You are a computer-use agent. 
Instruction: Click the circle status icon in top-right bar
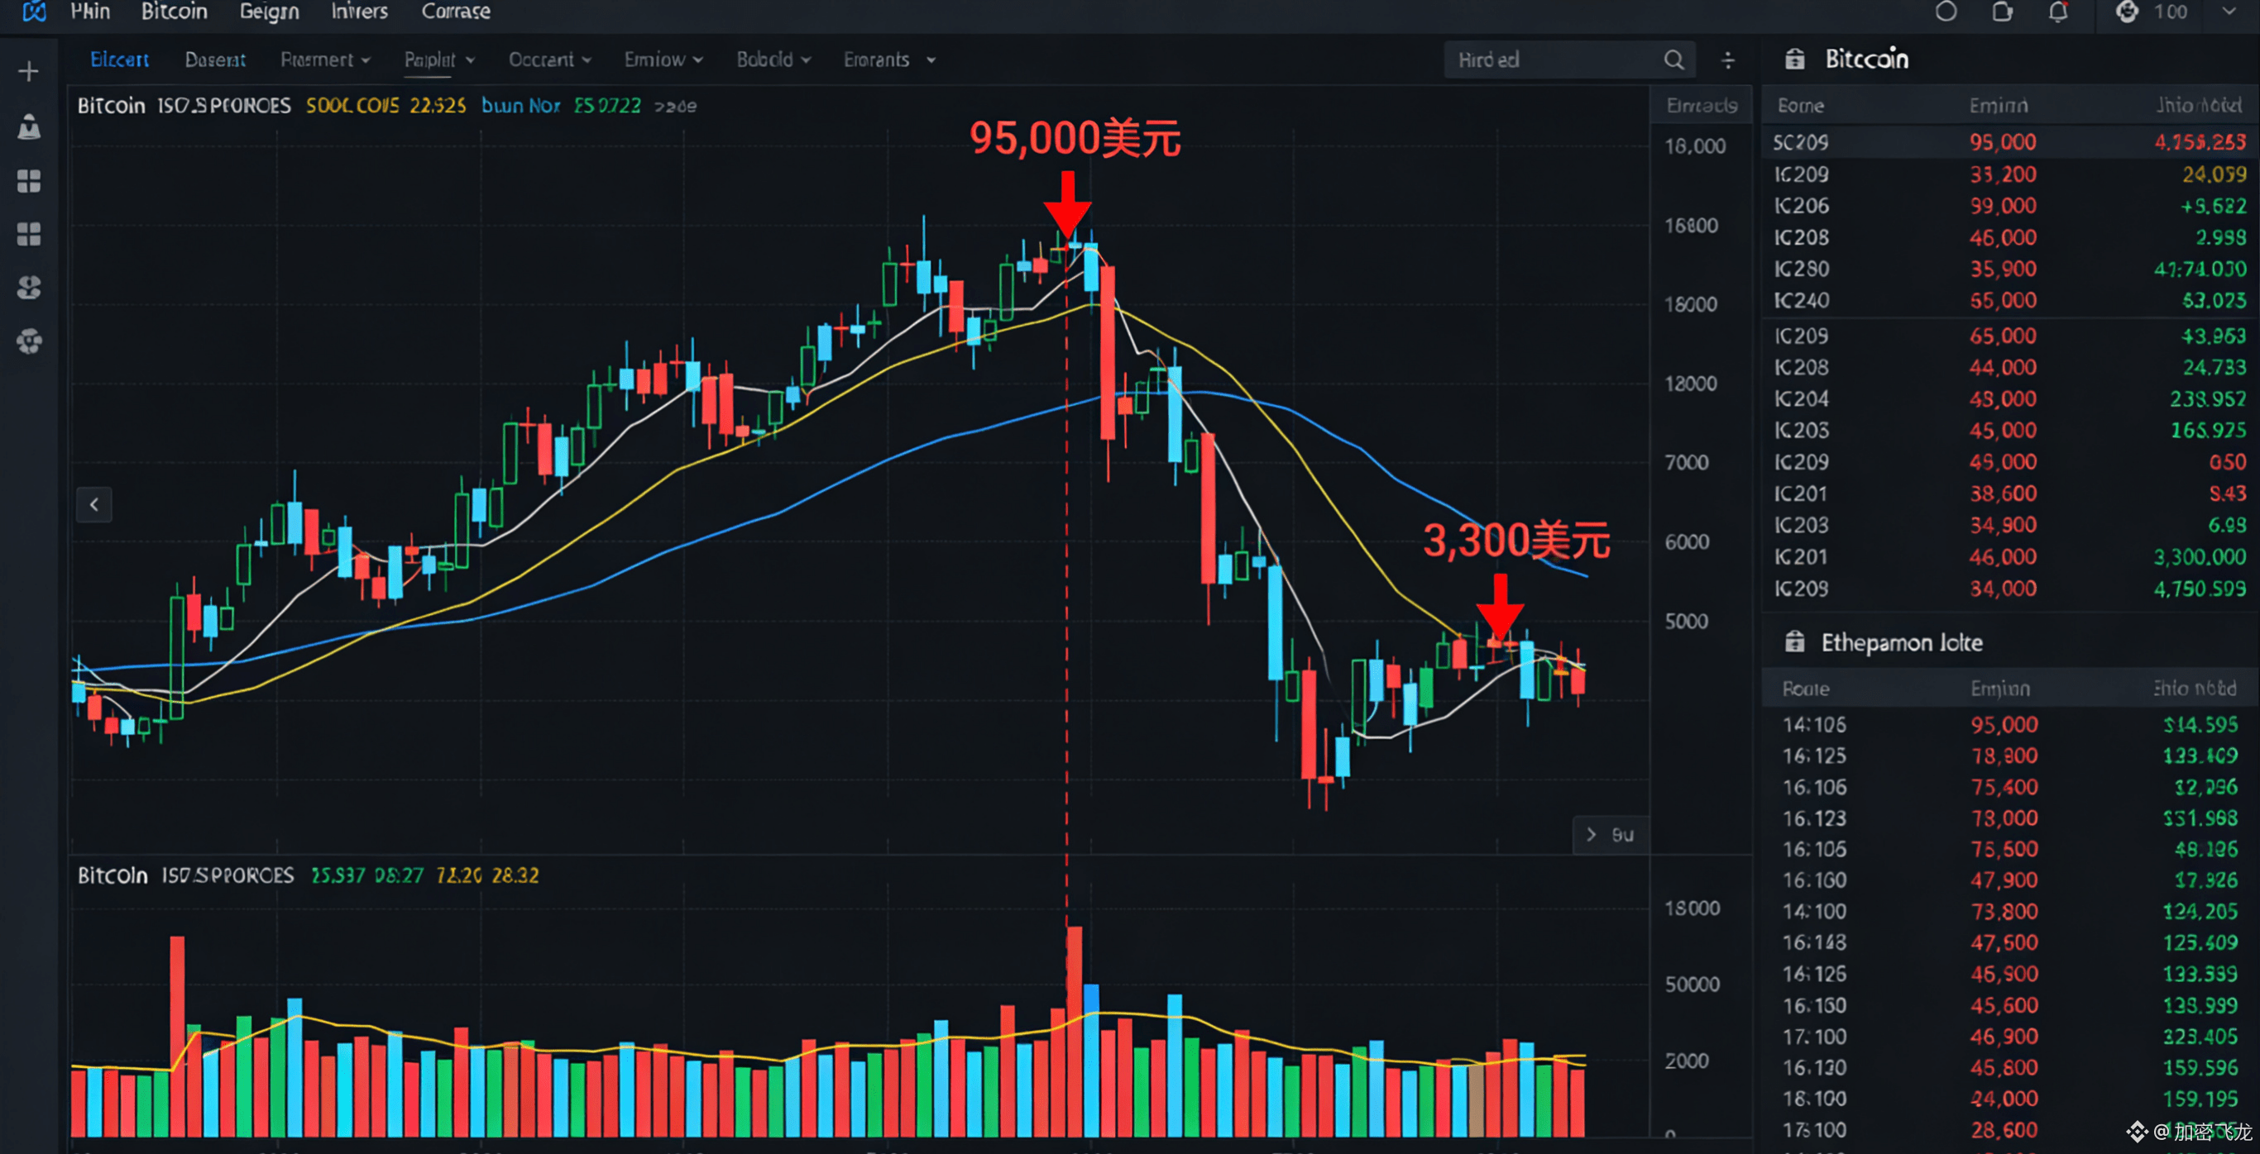(x=1946, y=12)
